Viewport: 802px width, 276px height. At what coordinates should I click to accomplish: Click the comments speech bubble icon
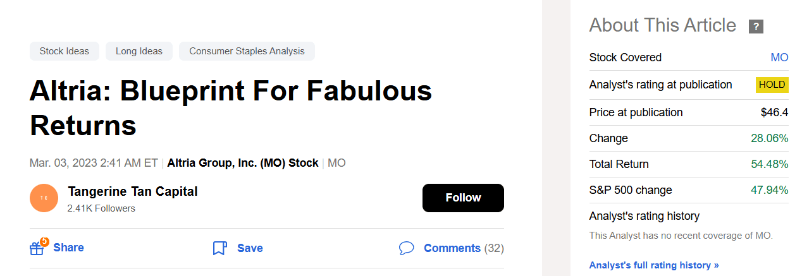pos(406,248)
